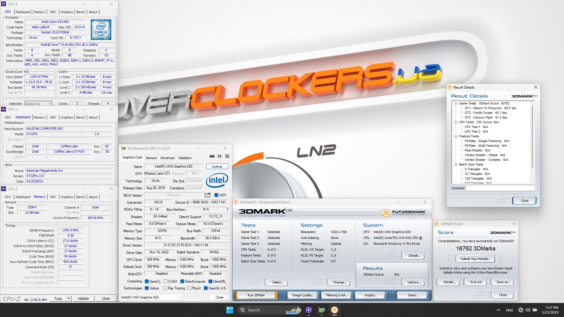Open Mainboard tab in top CPU-Z window
Image resolution: width=564 pixels, height=317 pixels.
coord(23,12)
